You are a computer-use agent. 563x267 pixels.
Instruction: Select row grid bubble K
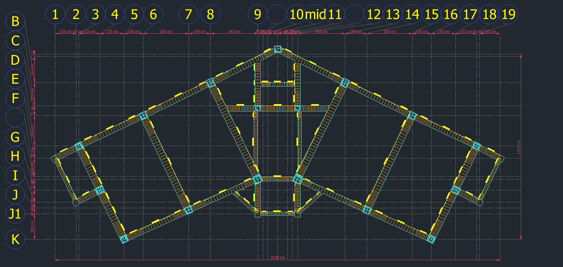[x=15, y=240]
